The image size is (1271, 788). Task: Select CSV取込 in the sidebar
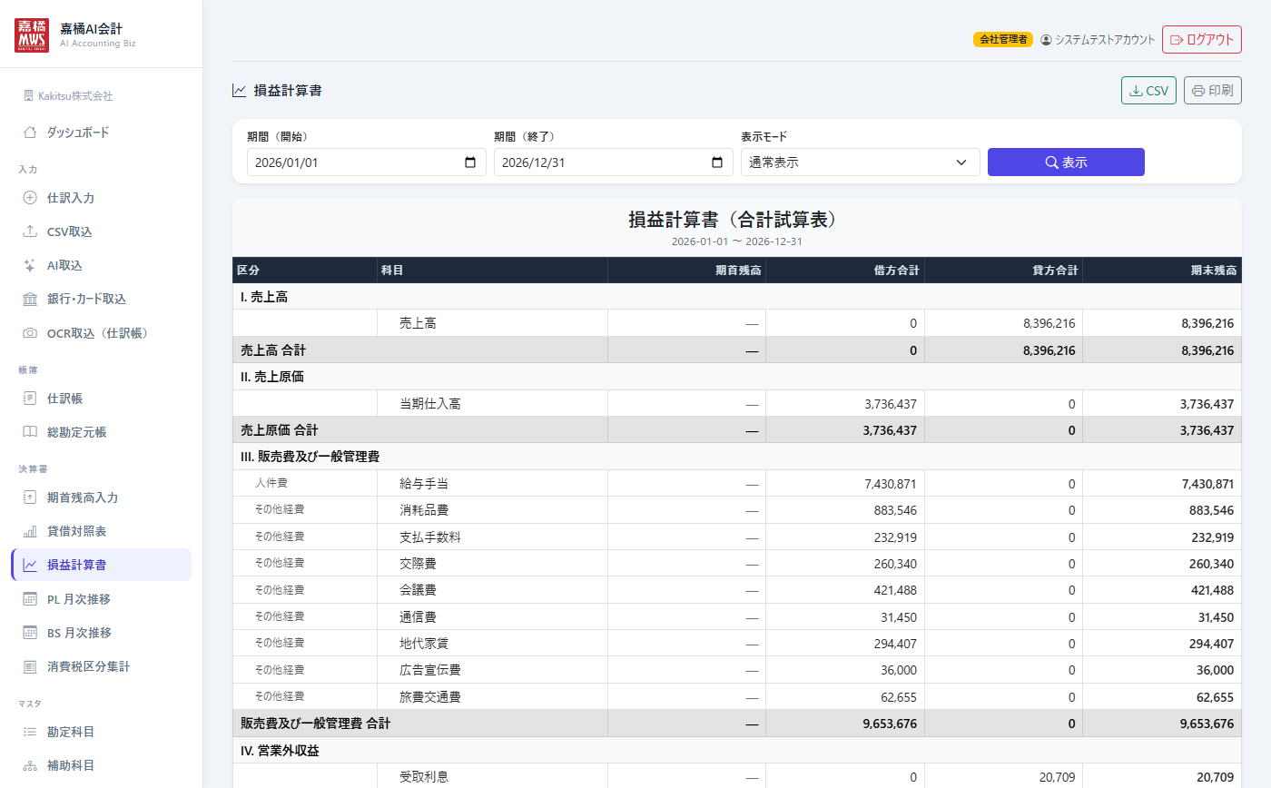tap(102, 231)
